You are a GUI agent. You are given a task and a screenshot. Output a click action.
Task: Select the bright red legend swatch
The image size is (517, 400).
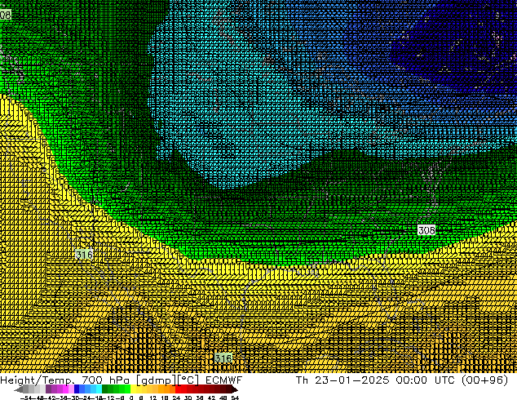(x=178, y=389)
